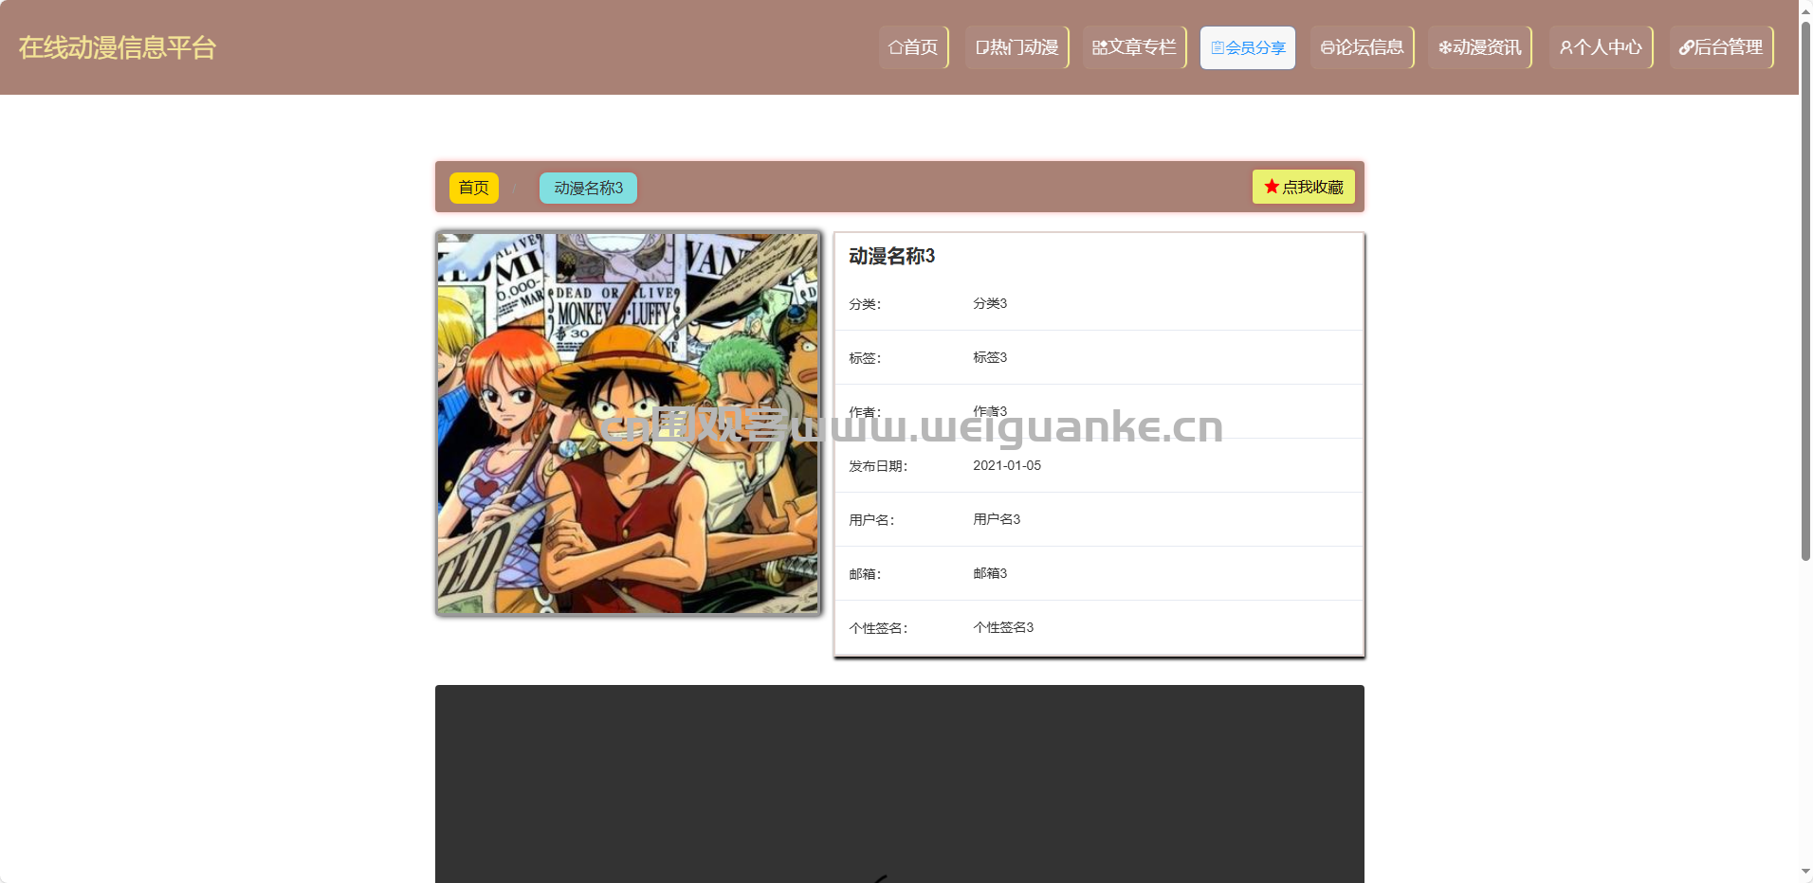Screen dimensions: 1813x883
Task: Click the value 邮箱3
Action: coord(990,573)
